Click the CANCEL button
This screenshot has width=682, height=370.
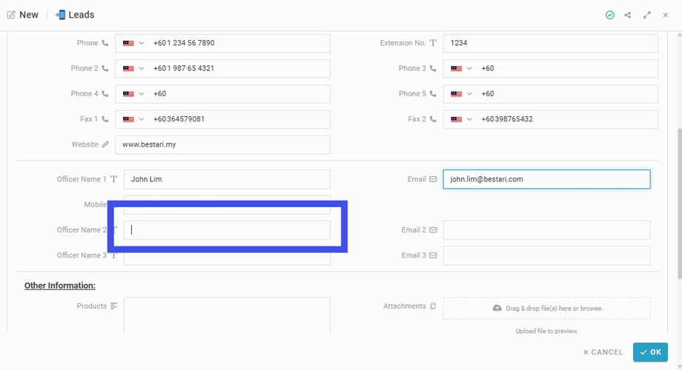pyautogui.click(x=603, y=352)
